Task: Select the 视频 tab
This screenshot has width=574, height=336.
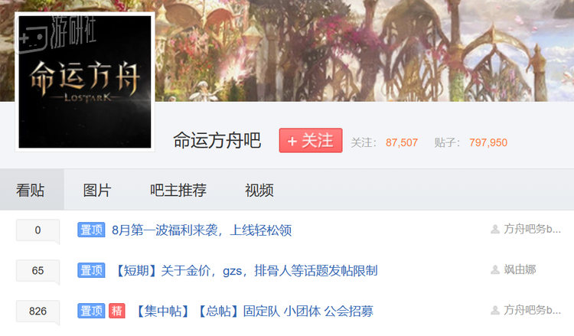Action: click(x=259, y=191)
